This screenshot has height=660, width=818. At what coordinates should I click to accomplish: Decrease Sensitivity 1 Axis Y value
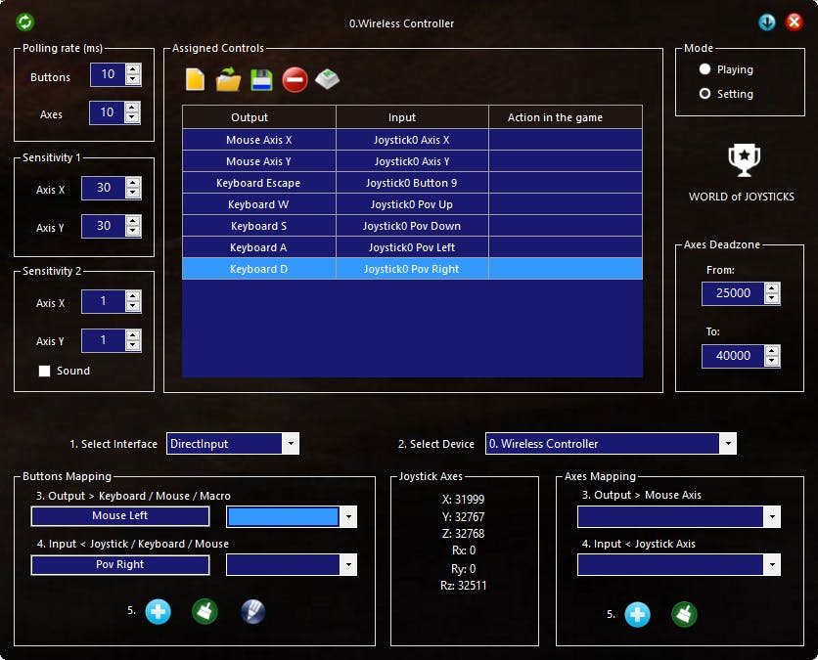tap(133, 231)
